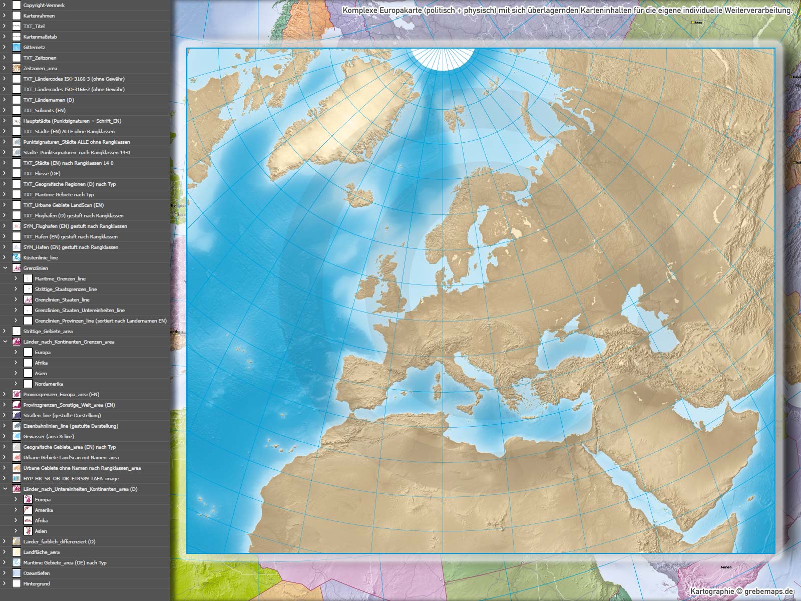This screenshot has width=801, height=601.
Task: Click the beige Landfläche_aera color thumbnail
Action: (17, 552)
